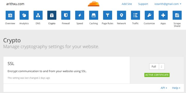The image size is (186, 93).
Task: Go to the DNS network icon
Action: pyautogui.click(x=38, y=15)
